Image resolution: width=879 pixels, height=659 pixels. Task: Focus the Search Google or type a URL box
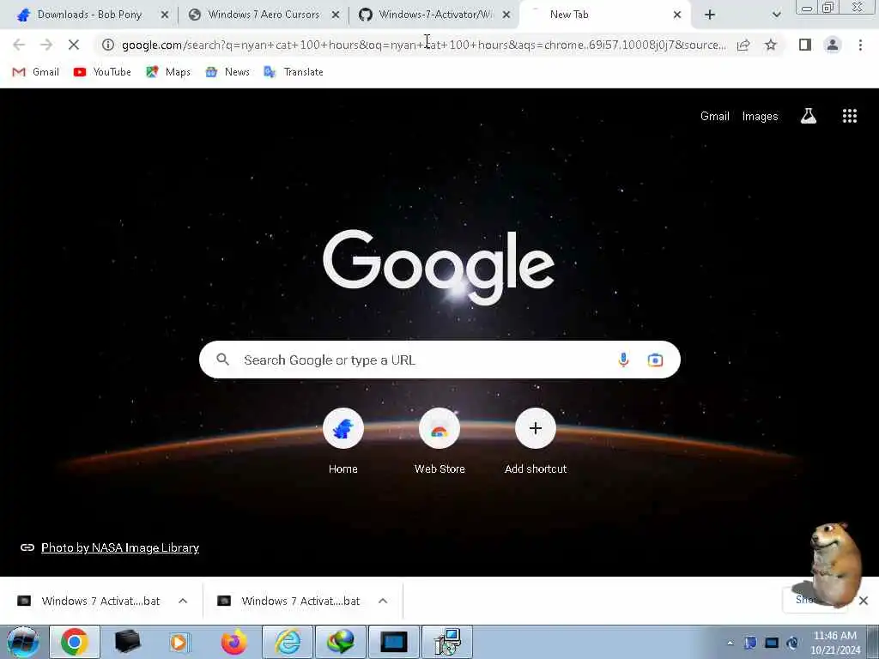[439, 360]
